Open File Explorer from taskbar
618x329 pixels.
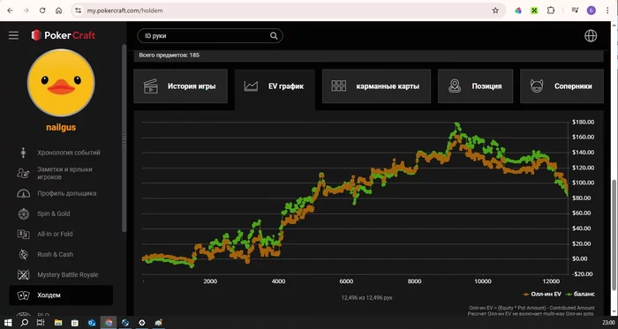(x=58, y=323)
